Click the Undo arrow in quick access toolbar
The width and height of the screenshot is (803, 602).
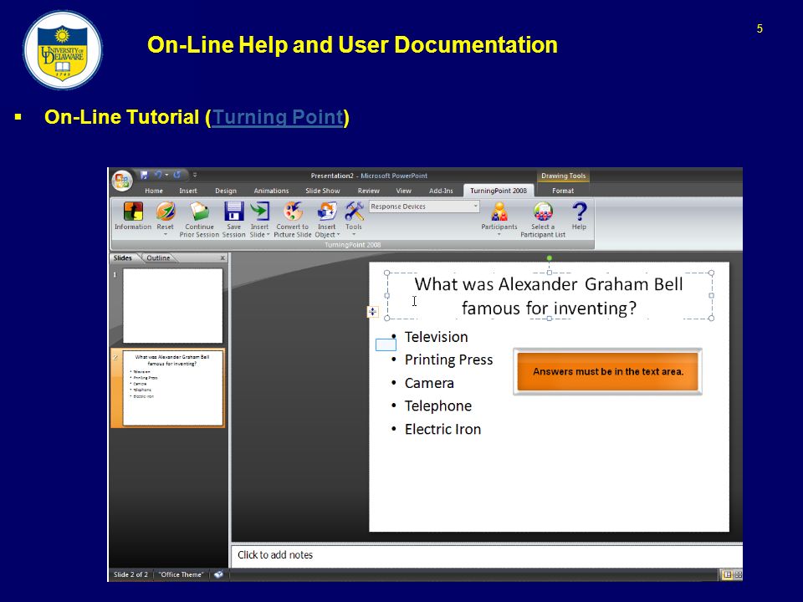click(x=158, y=175)
